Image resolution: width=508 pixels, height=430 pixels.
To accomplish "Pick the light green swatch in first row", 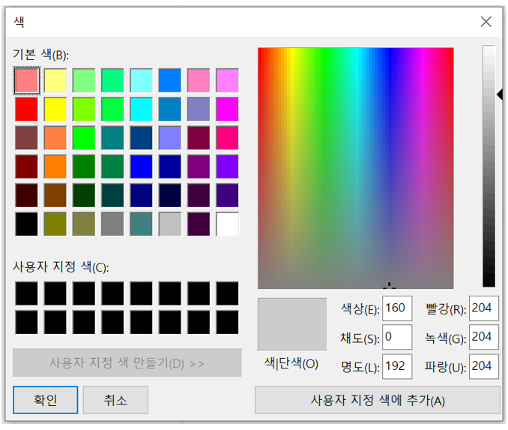I will pyautogui.click(x=84, y=81).
